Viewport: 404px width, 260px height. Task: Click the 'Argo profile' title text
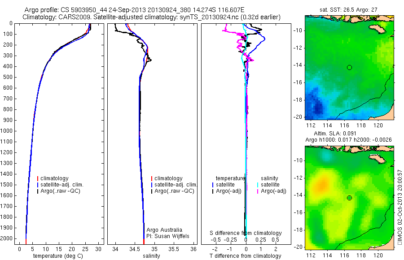click(x=41, y=10)
